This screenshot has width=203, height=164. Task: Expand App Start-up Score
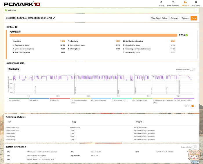click(13, 45)
